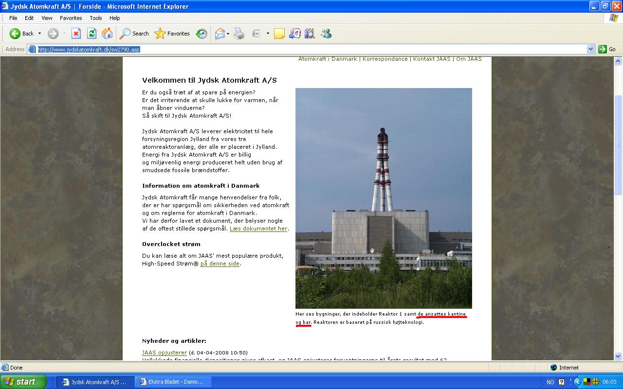Switch to Jydsk Atomkraft taskbar window
Viewport: 623px width, 389px height.
point(94,382)
